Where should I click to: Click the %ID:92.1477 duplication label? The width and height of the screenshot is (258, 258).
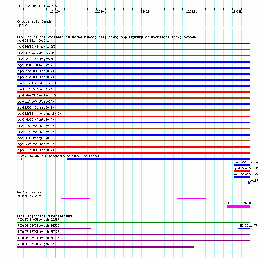pos(248,226)
